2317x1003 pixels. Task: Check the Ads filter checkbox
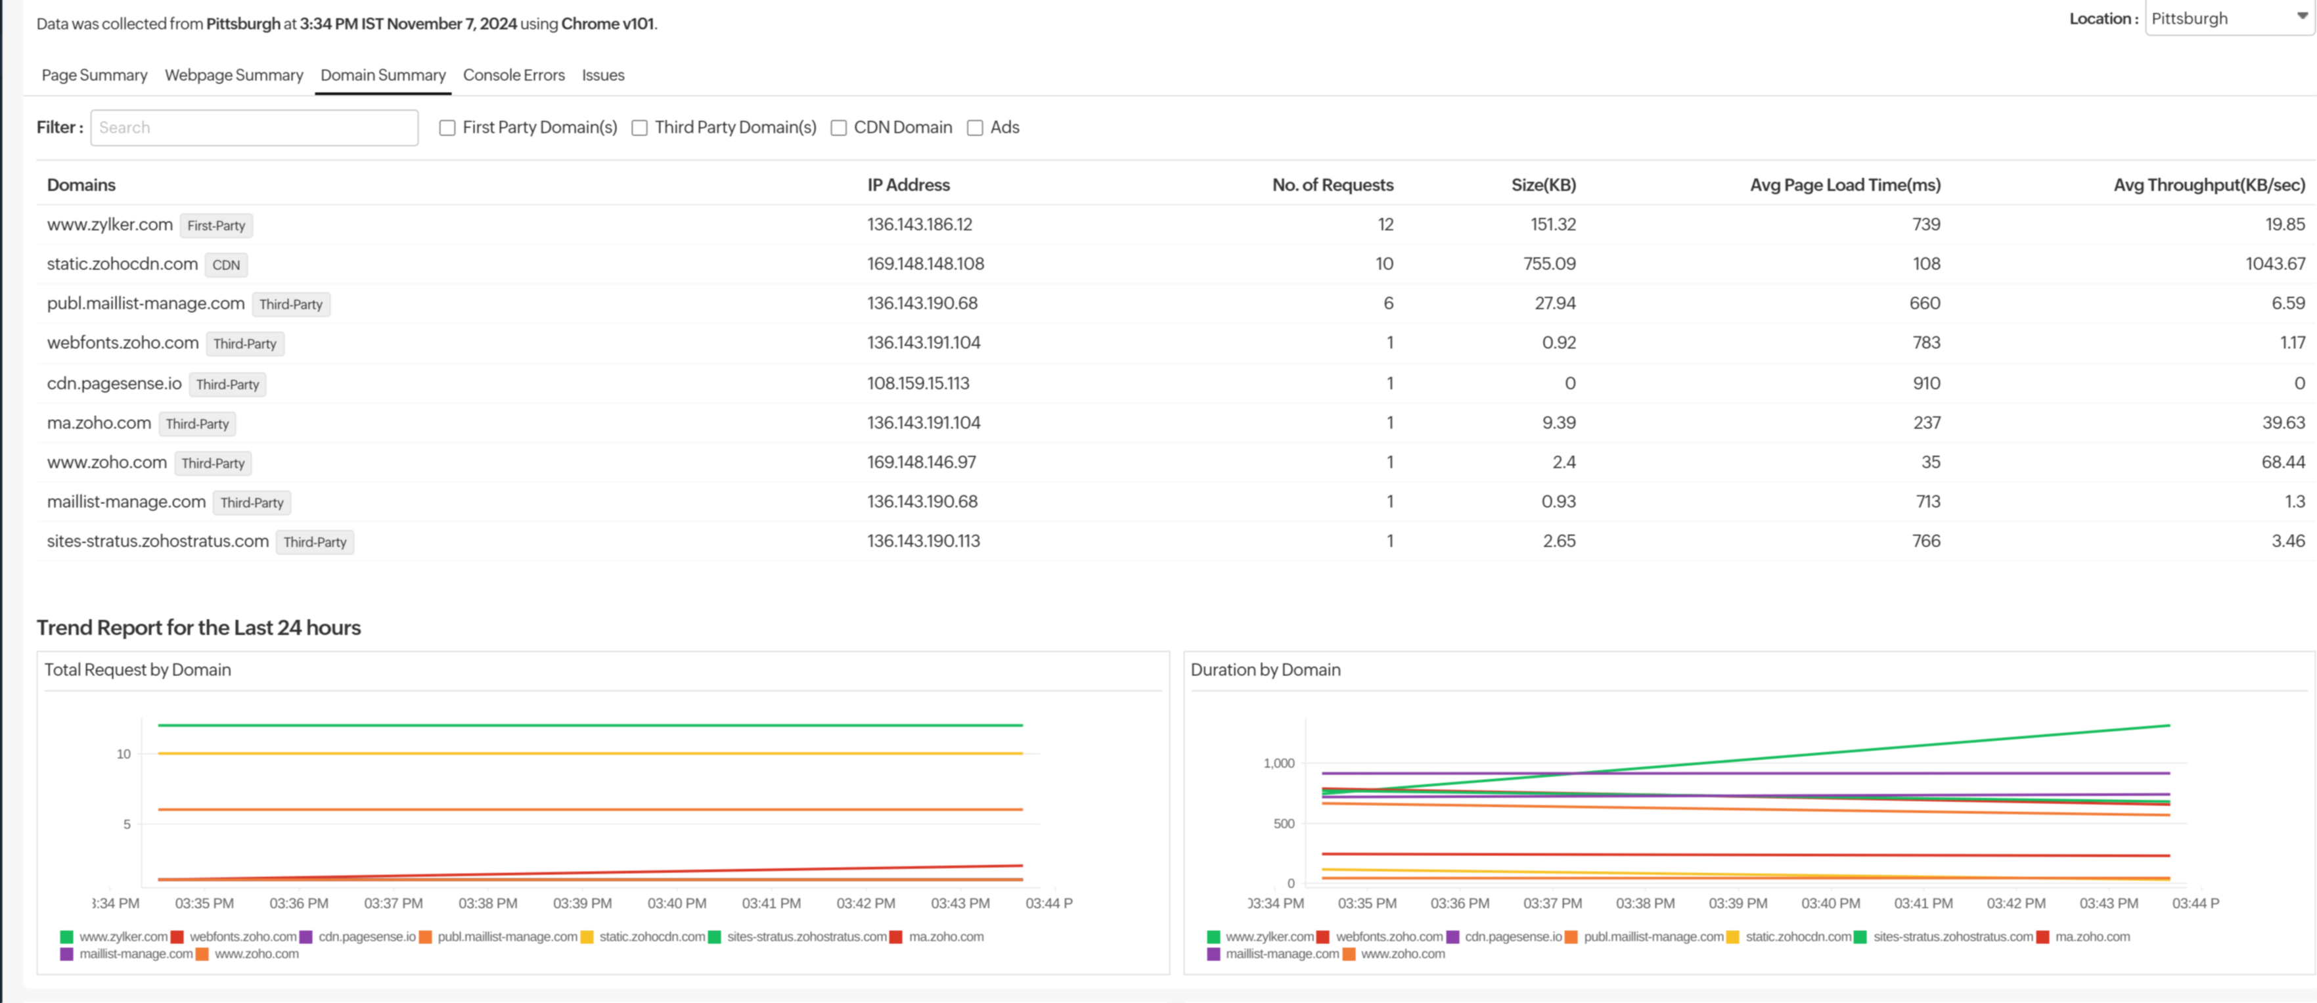coord(975,127)
